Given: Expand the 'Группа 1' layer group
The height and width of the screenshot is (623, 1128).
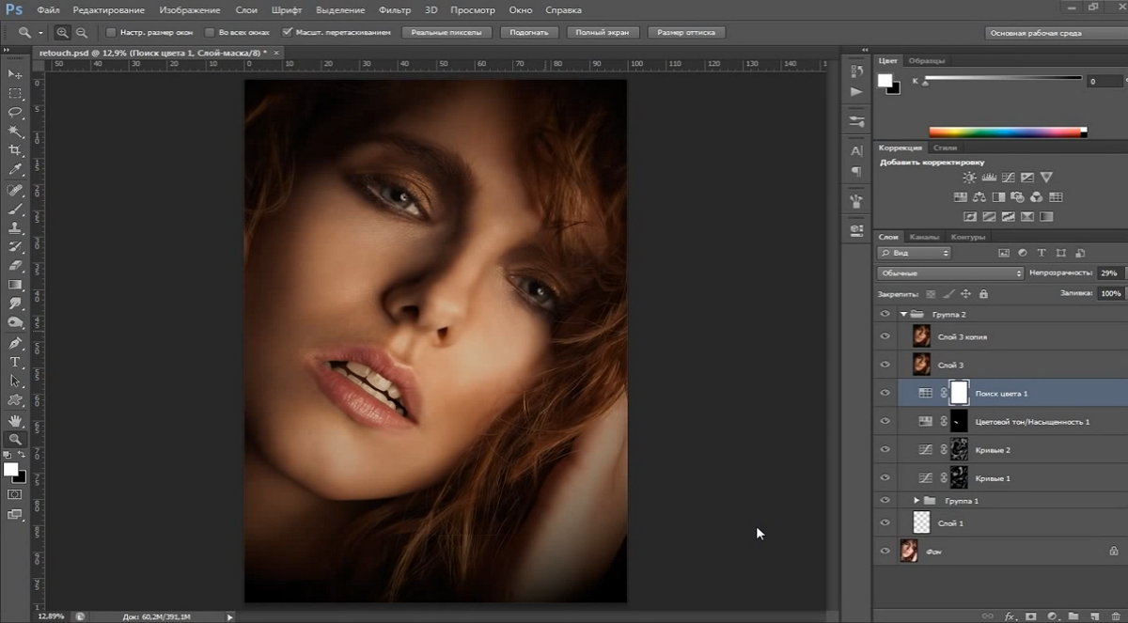Looking at the screenshot, I should tap(917, 501).
